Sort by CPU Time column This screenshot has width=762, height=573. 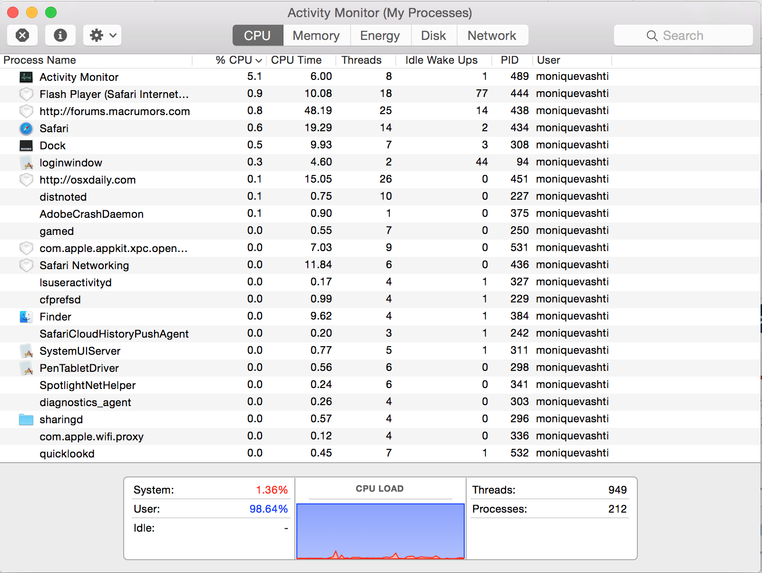(x=301, y=60)
